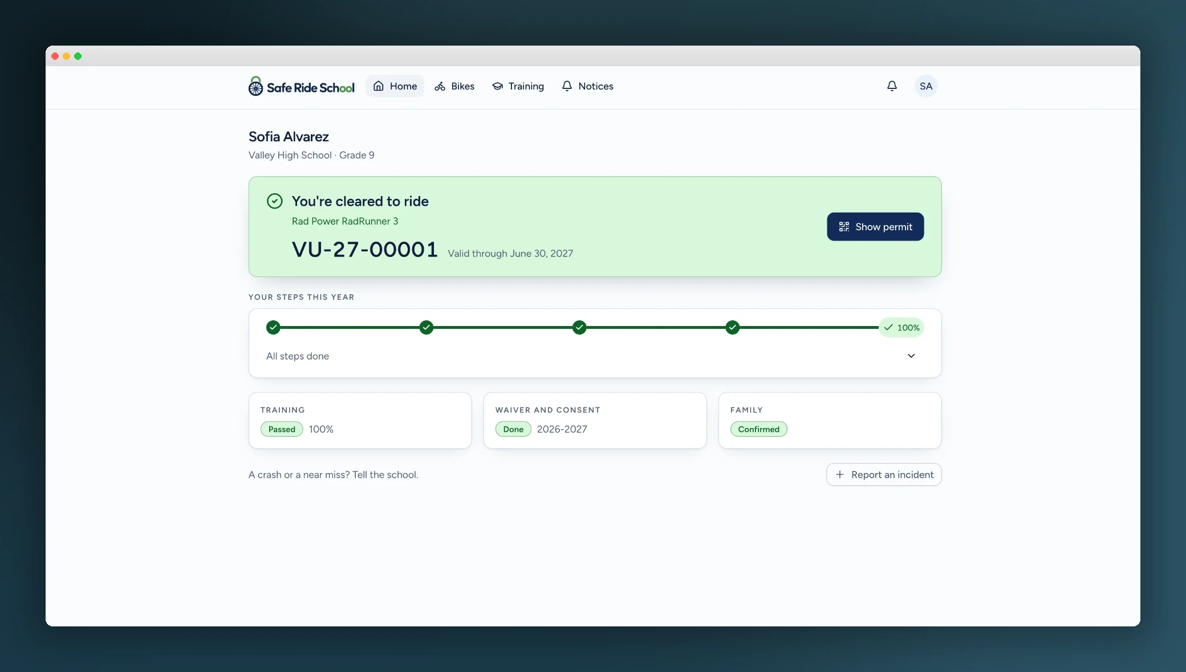Screen dimensions: 1186x672
Task: Click the Confirmed badge
Action: pyautogui.click(x=758, y=429)
